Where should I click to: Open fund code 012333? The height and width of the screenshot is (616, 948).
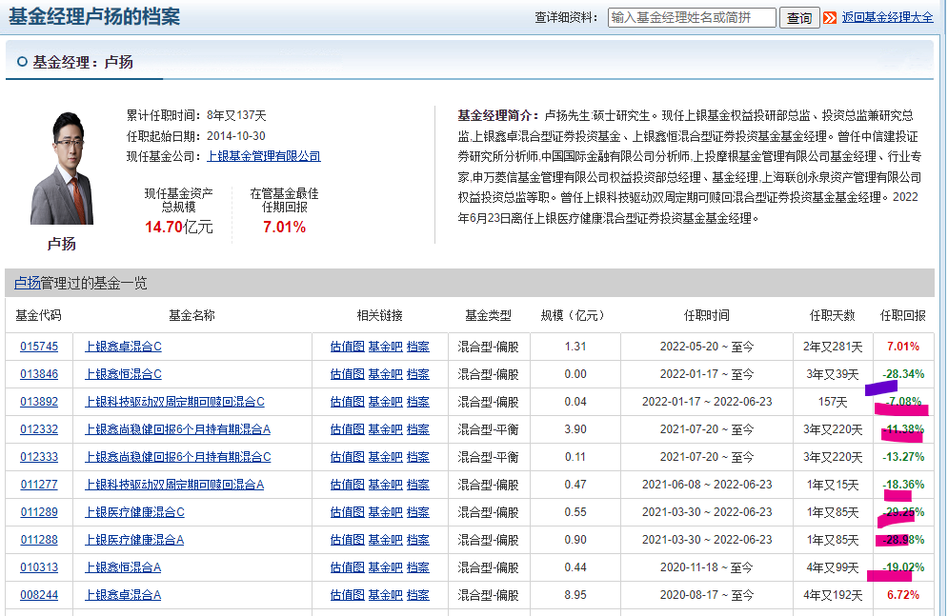click(39, 457)
